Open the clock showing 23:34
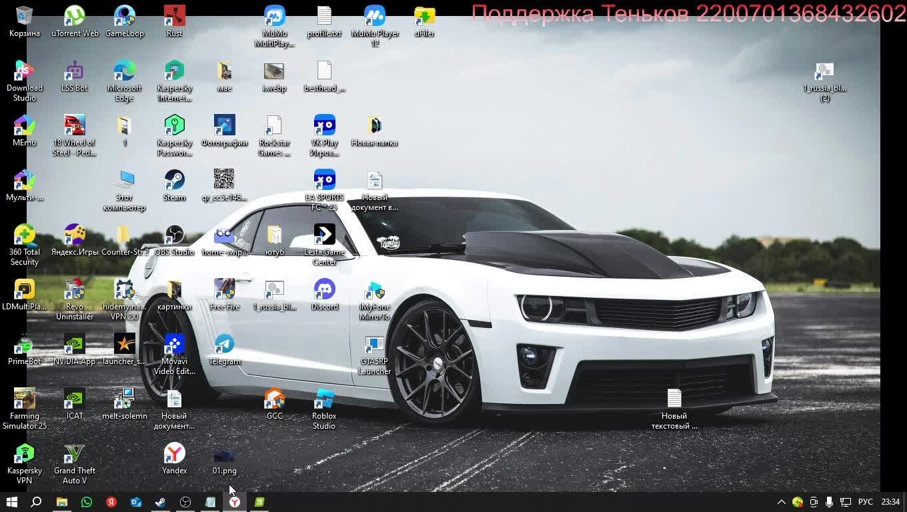This screenshot has width=907, height=512. 890,502
